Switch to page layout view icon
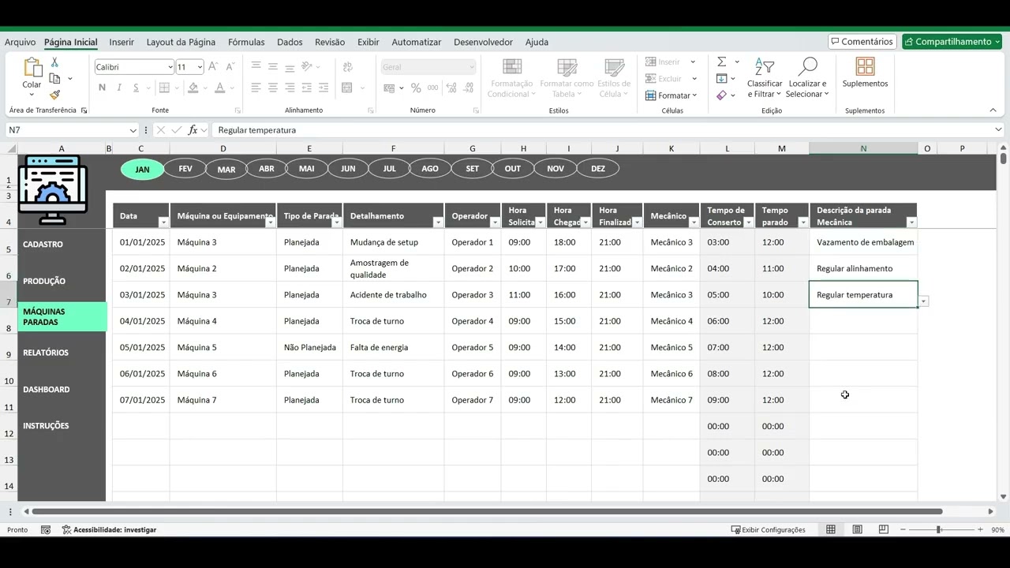The image size is (1010, 568). coord(857,529)
